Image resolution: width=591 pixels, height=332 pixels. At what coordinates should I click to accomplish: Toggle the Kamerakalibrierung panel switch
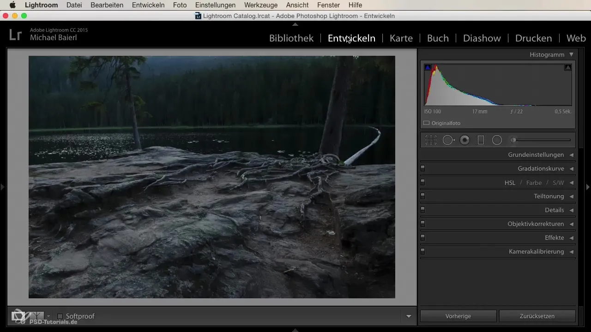pos(422,251)
